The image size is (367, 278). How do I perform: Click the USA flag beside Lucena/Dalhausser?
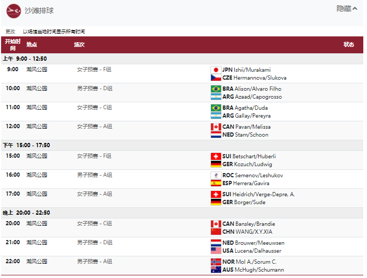(x=216, y=251)
